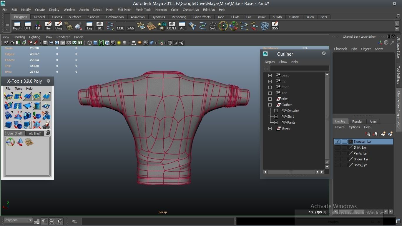This screenshot has height=226, width=402.
Task: Expand the Shirt node in Outliner
Action: (x=276, y=117)
